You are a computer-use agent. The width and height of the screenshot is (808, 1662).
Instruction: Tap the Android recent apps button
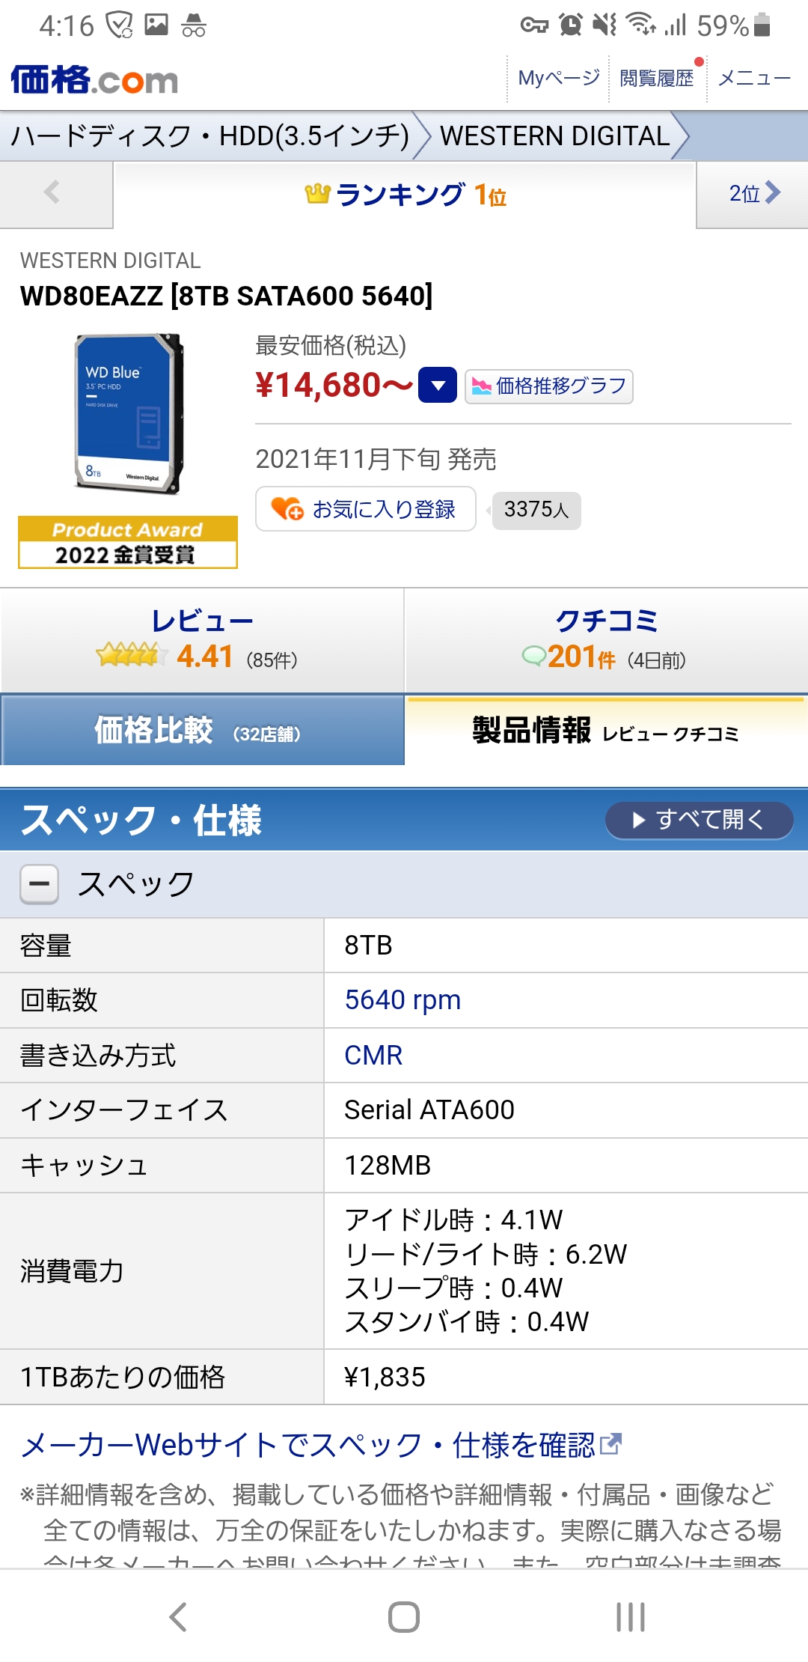pyautogui.click(x=631, y=1617)
